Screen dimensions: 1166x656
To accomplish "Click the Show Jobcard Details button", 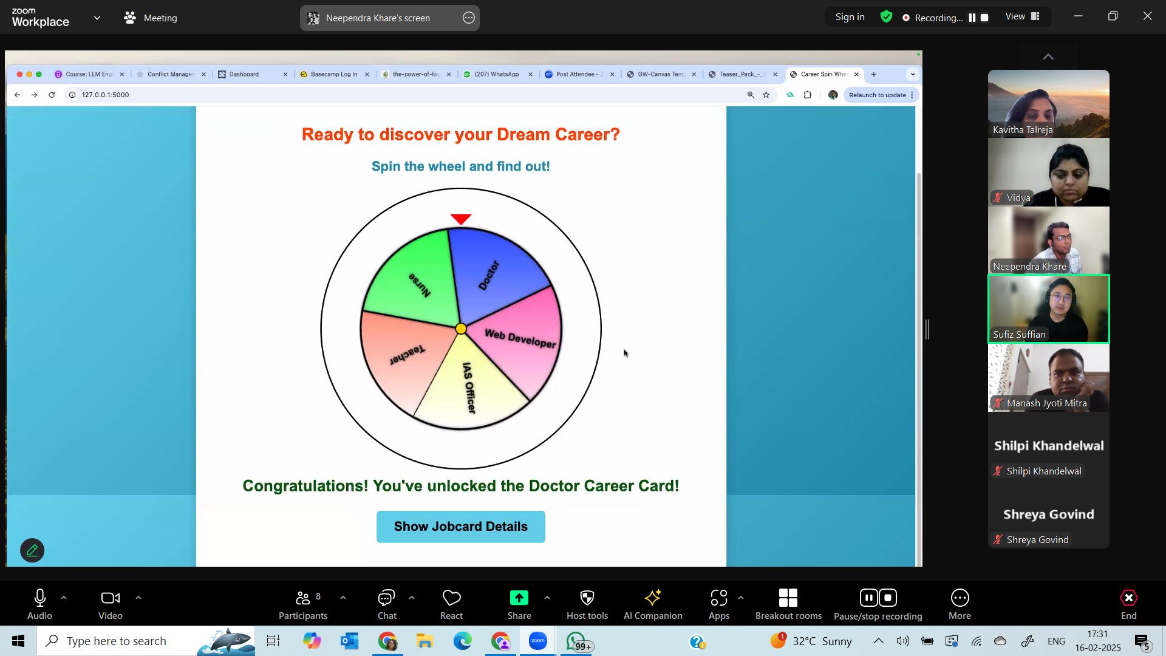I will click(461, 527).
